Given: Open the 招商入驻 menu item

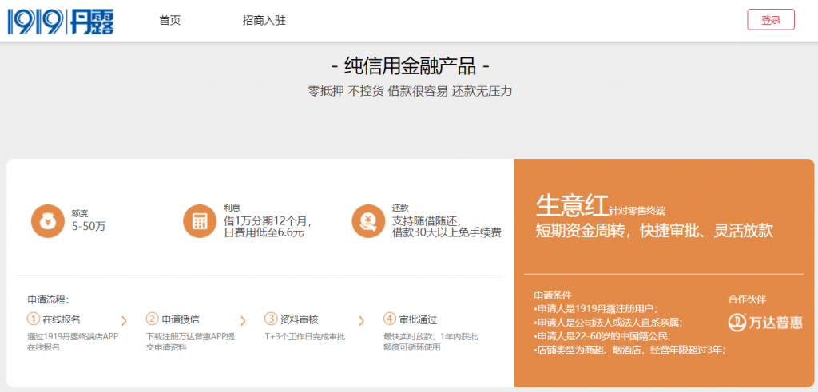Looking at the screenshot, I should pyautogui.click(x=264, y=20).
